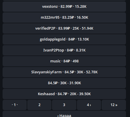Open unnamed offer 84.5₽ 30K - 31.90K
This screenshot has height=117, width=130.
pos(64,83)
